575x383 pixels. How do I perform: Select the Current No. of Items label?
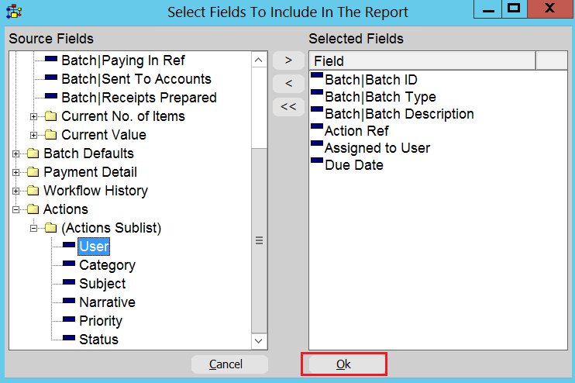tap(123, 116)
